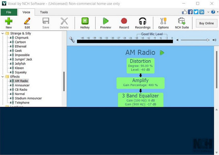219x155 pixels.
Task: Click the Edit pencil icon
Action: 27,23
